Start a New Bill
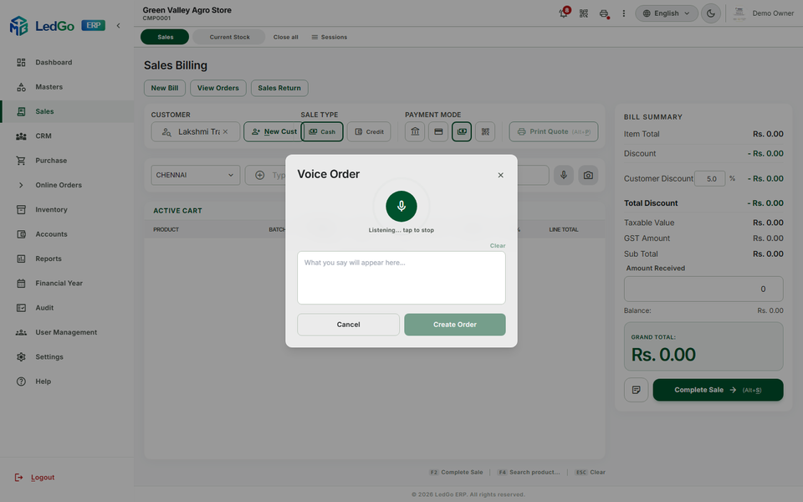This screenshot has width=803, height=502. coord(165,88)
